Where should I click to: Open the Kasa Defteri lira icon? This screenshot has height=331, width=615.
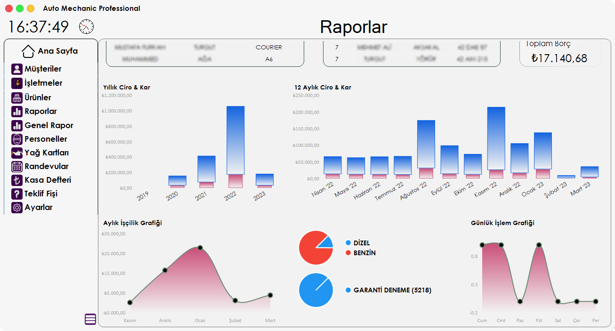[x=17, y=180]
